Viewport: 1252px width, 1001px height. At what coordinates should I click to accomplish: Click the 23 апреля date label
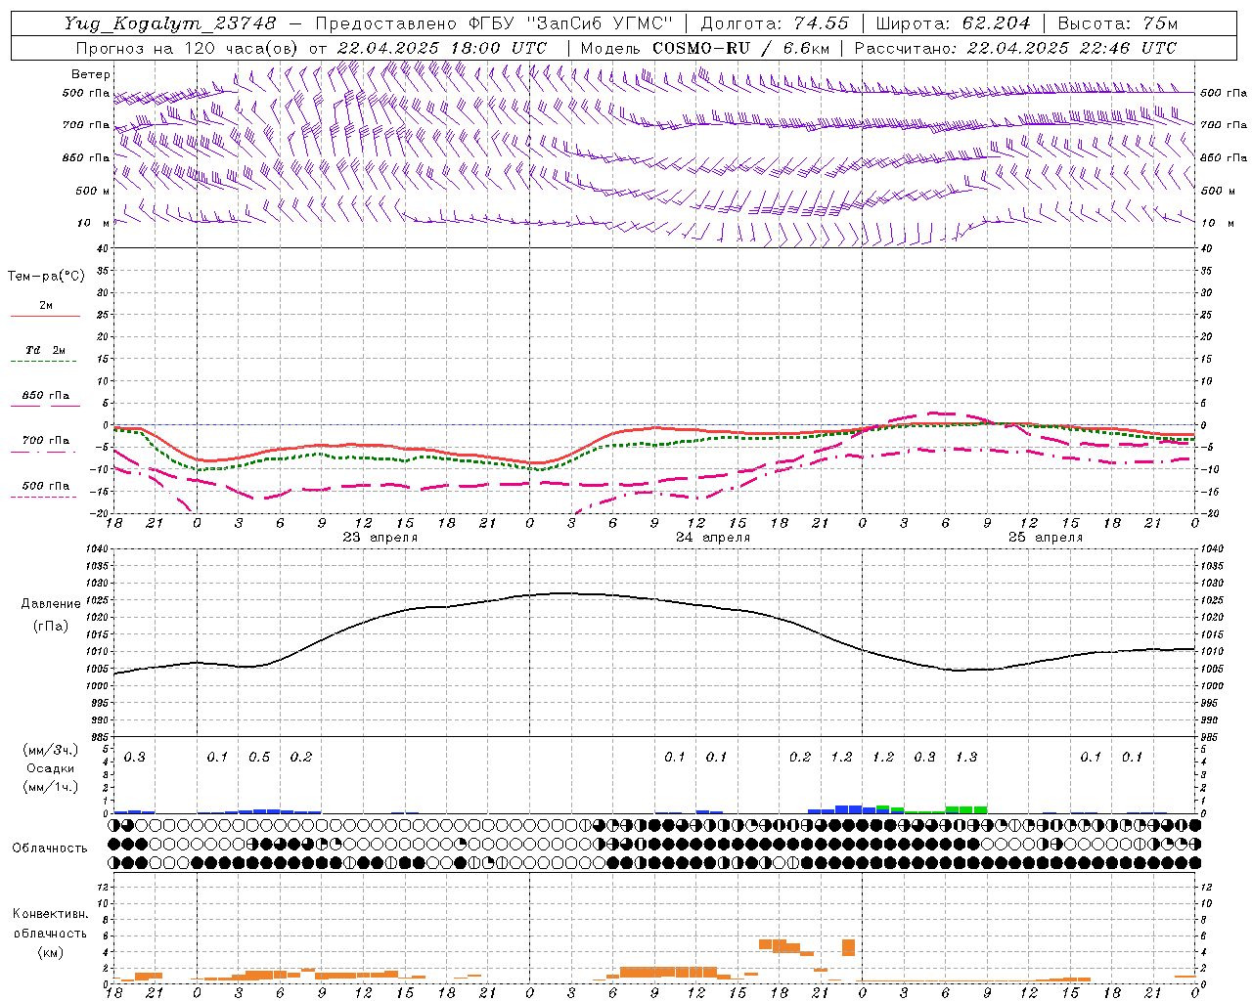(380, 538)
